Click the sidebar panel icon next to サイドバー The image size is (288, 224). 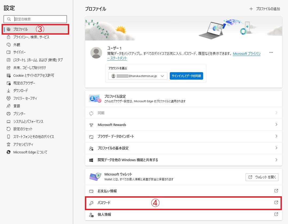point(9,52)
